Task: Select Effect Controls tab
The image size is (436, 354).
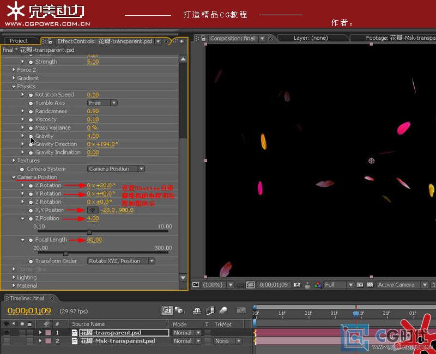Action: click(104, 41)
